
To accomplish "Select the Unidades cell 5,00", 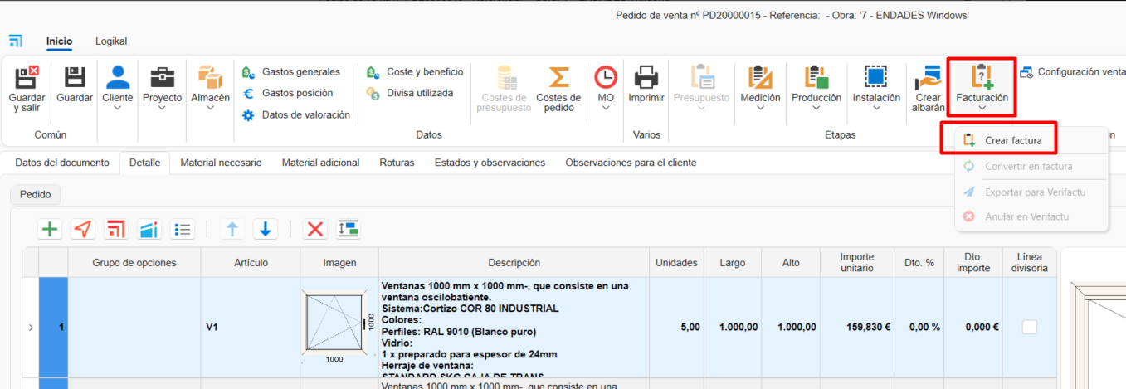I will pos(676,327).
